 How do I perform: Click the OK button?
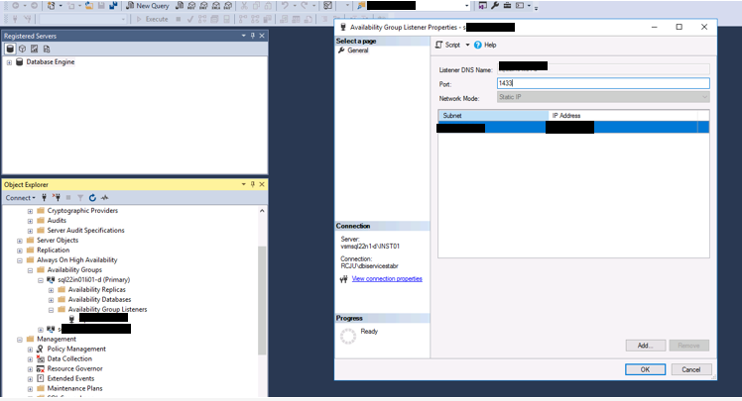[x=645, y=369]
